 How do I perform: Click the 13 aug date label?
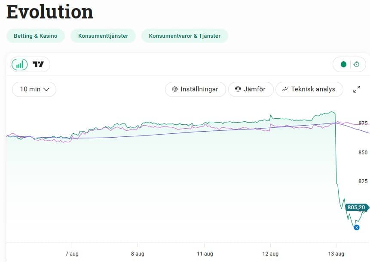click(x=336, y=253)
